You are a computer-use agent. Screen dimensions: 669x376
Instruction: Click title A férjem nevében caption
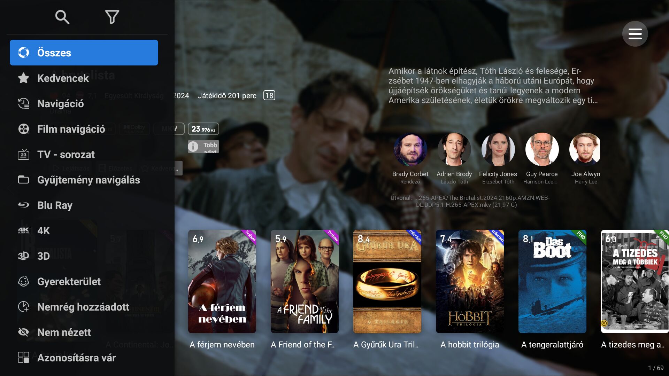coord(222,345)
